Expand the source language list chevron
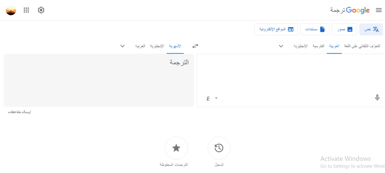Viewport: 385px width, 173px height. pos(281,46)
